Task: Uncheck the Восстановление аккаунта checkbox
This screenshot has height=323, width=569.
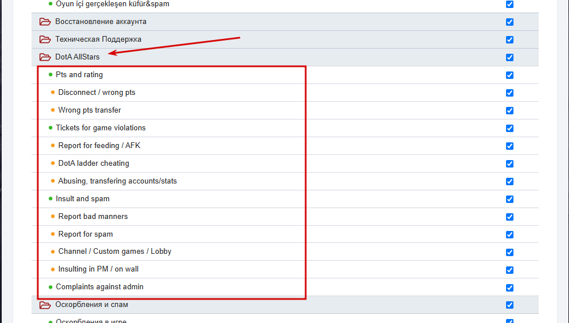Action: point(509,22)
